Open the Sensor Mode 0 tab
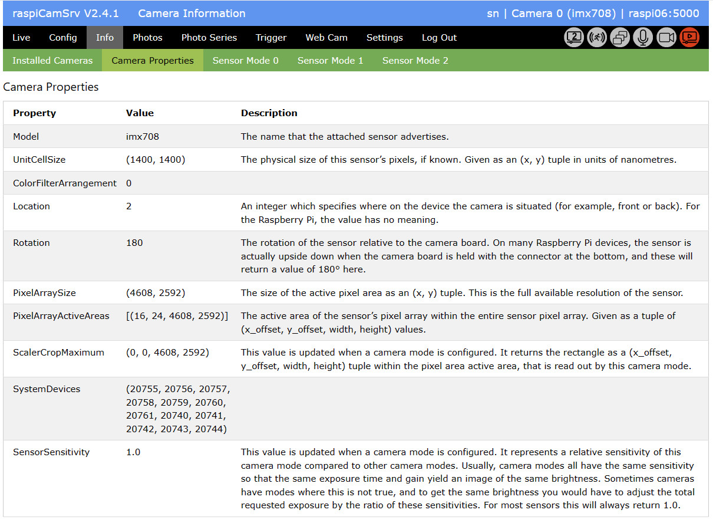 point(246,61)
